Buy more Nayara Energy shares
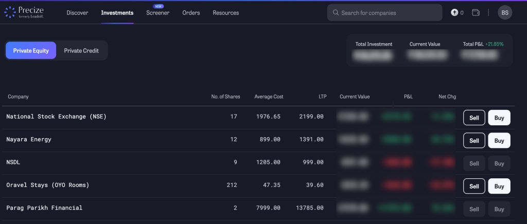This screenshot has width=527, height=224. [499, 140]
